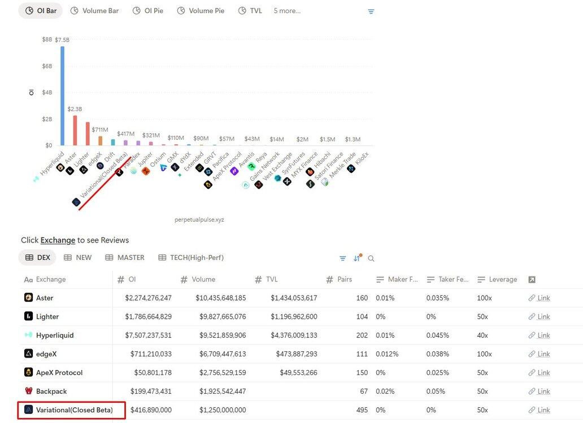Click the Hyperliquid logo in the table row
Viewport: 583px width, 423px height.
[28, 335]
